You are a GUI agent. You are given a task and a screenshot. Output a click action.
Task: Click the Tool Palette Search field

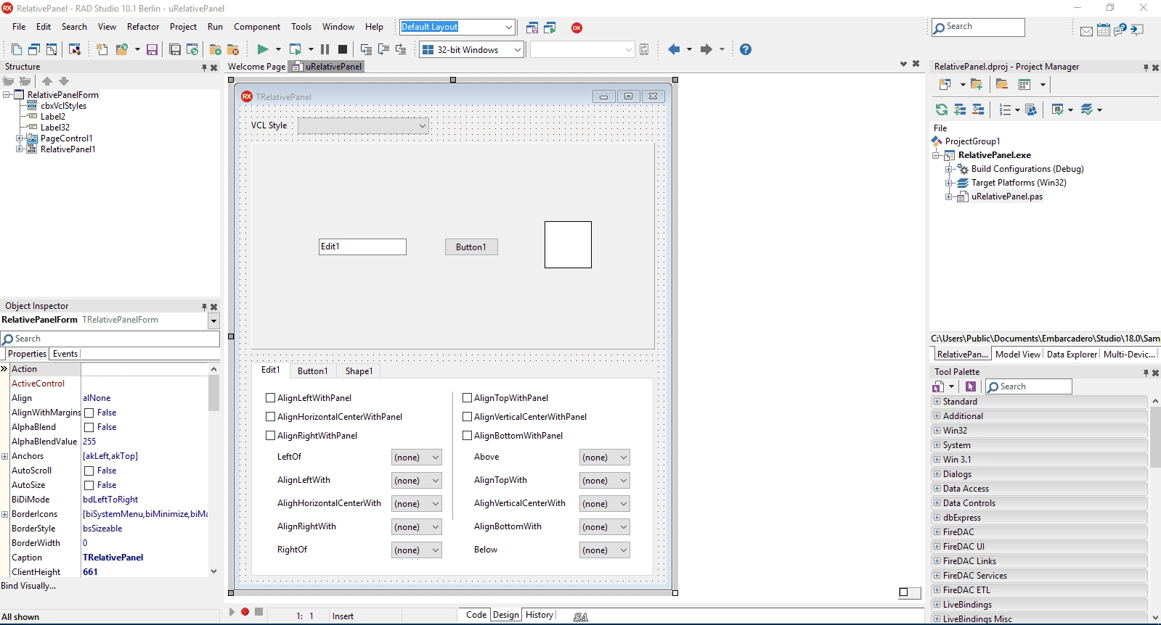[x=1029, y=386]
